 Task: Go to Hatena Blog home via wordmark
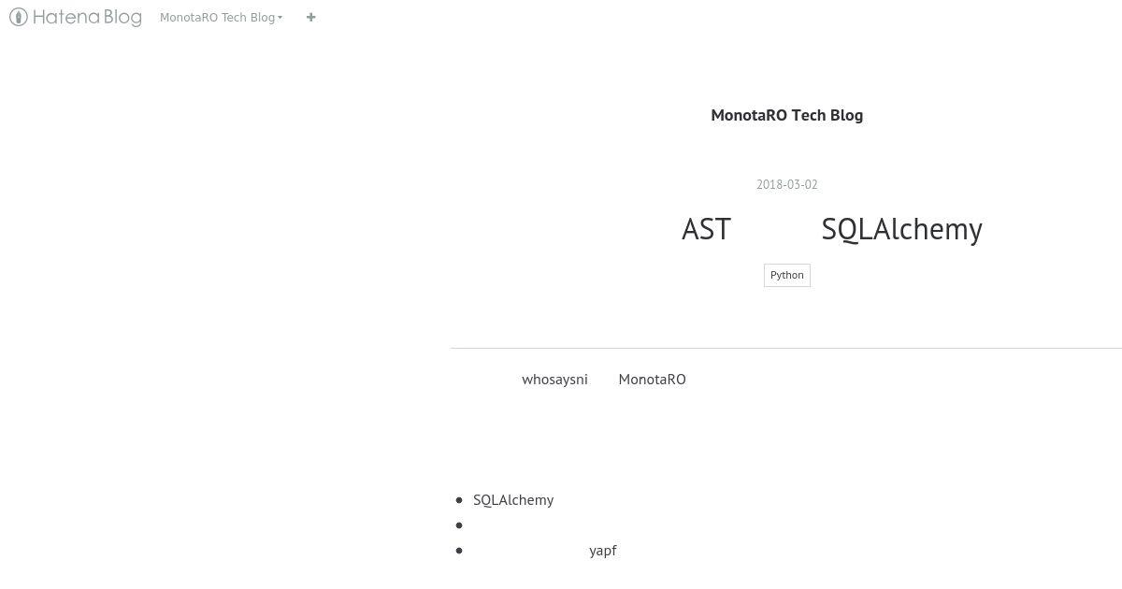coord(87,17)
